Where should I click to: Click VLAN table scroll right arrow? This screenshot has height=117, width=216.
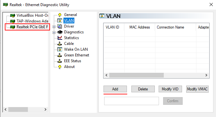[206, 75]
